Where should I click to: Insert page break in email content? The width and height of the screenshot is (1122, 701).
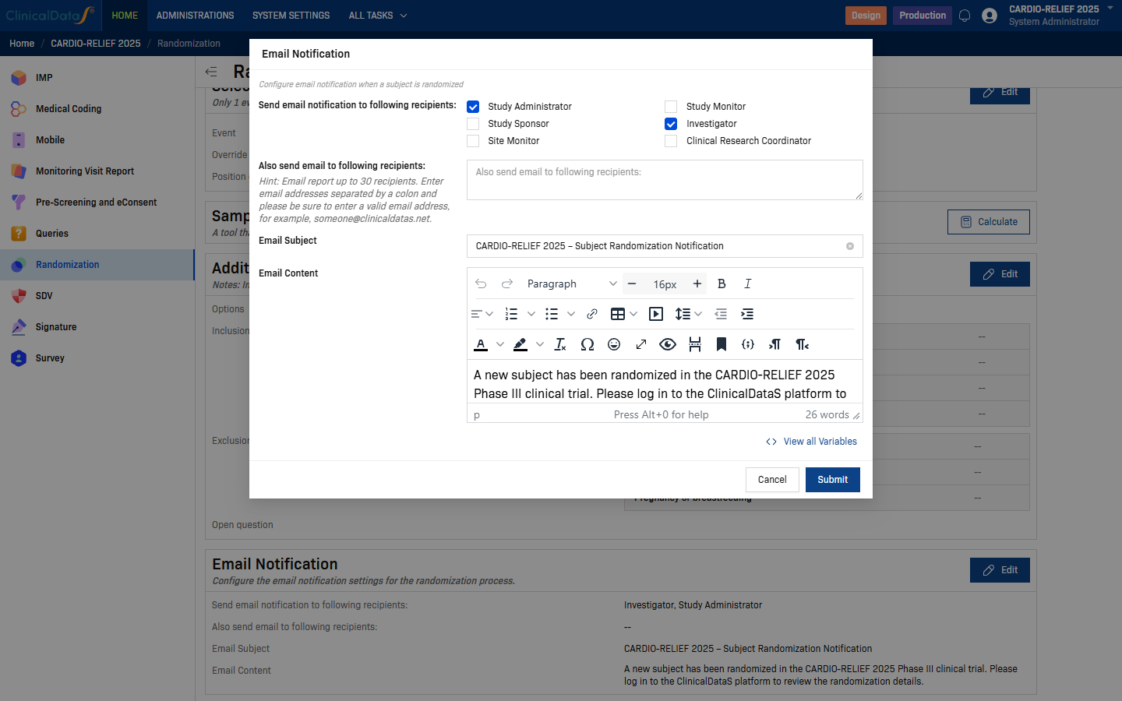(695, 344)
